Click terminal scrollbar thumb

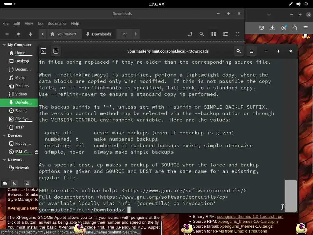[x=290, y=196]
